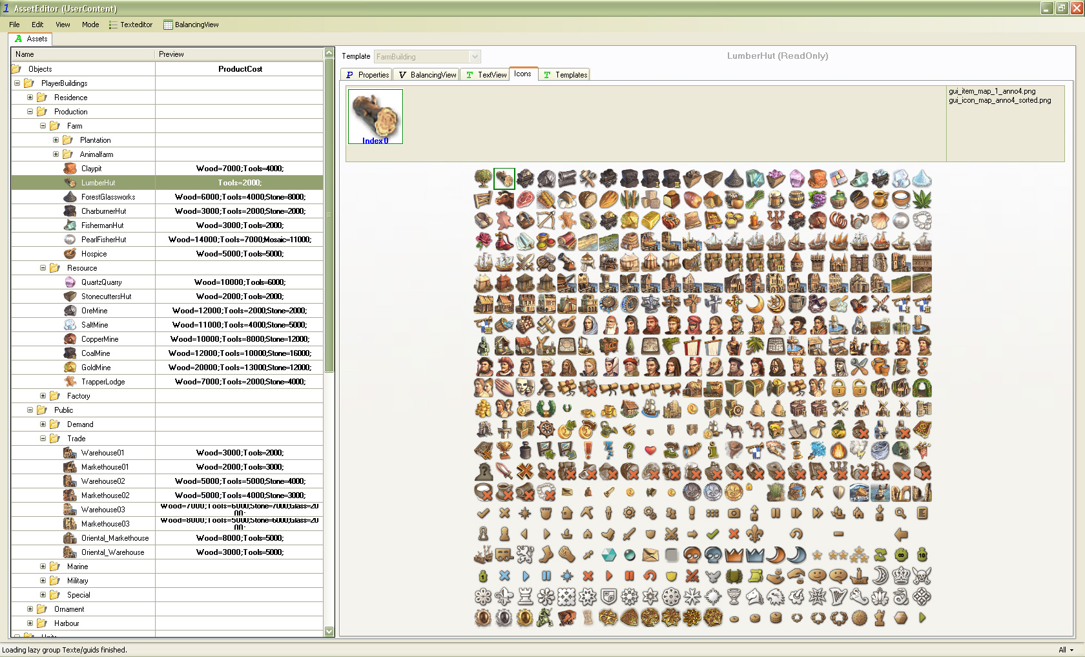
Task: Open the All dropdown in status bar
Action: (x=1066, y=650)
